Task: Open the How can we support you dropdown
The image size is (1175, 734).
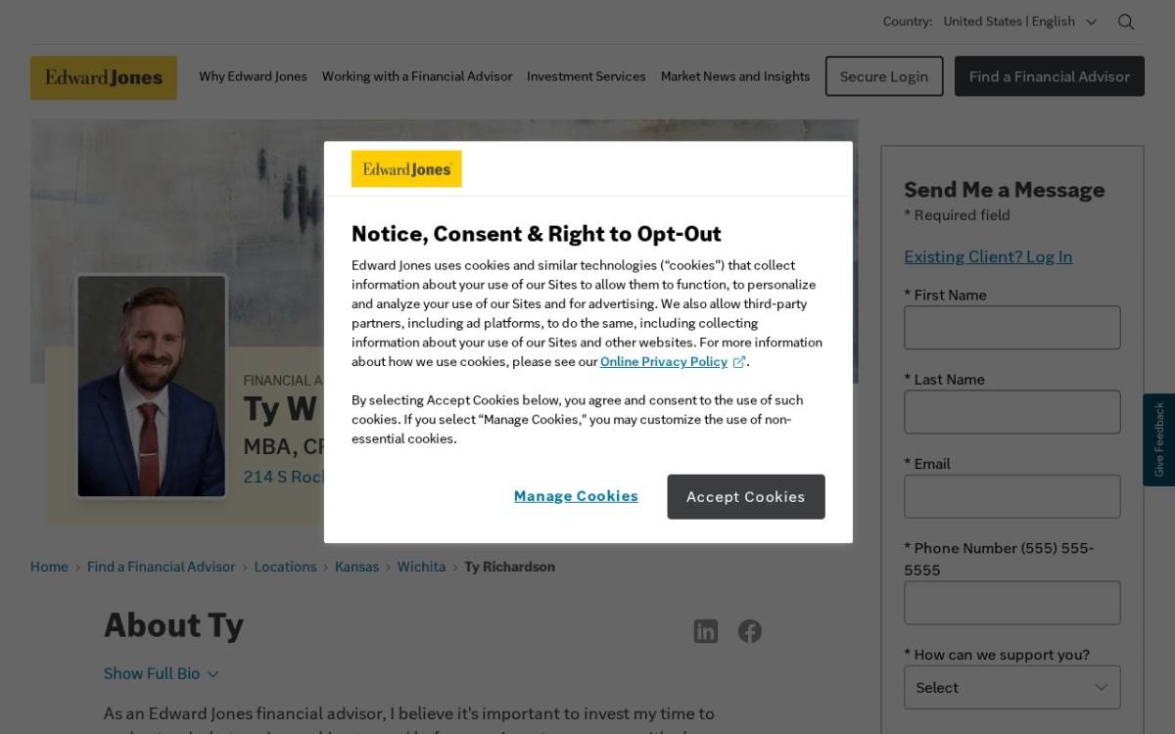Action: point(1012,687)
